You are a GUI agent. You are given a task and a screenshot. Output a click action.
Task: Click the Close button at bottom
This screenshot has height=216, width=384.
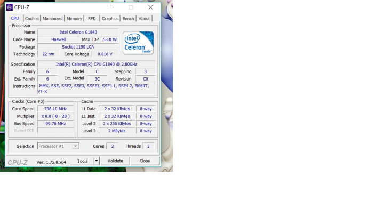tap(145, 161)
